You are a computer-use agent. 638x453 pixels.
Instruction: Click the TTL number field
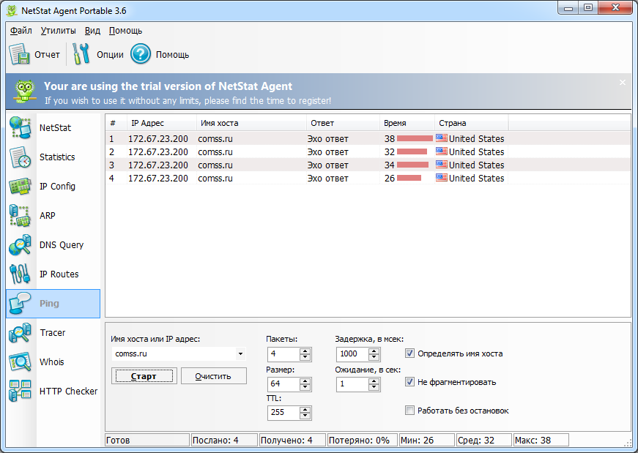(x=284, y=412)
